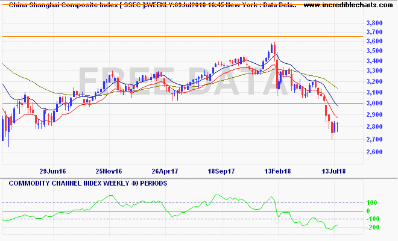
Task: Click the -200 level on CCI axis
Action: click(x=374, y=228)
